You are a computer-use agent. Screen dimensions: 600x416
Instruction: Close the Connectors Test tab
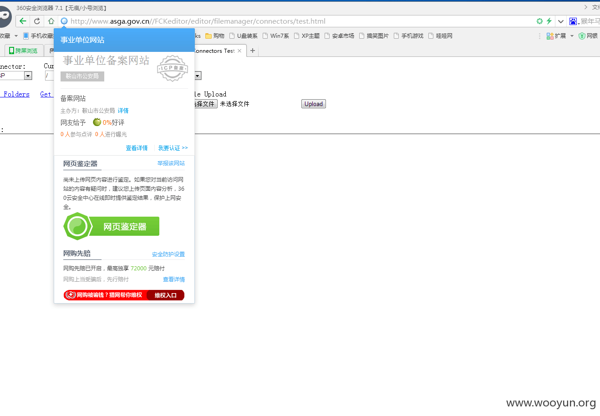point(239,51)
